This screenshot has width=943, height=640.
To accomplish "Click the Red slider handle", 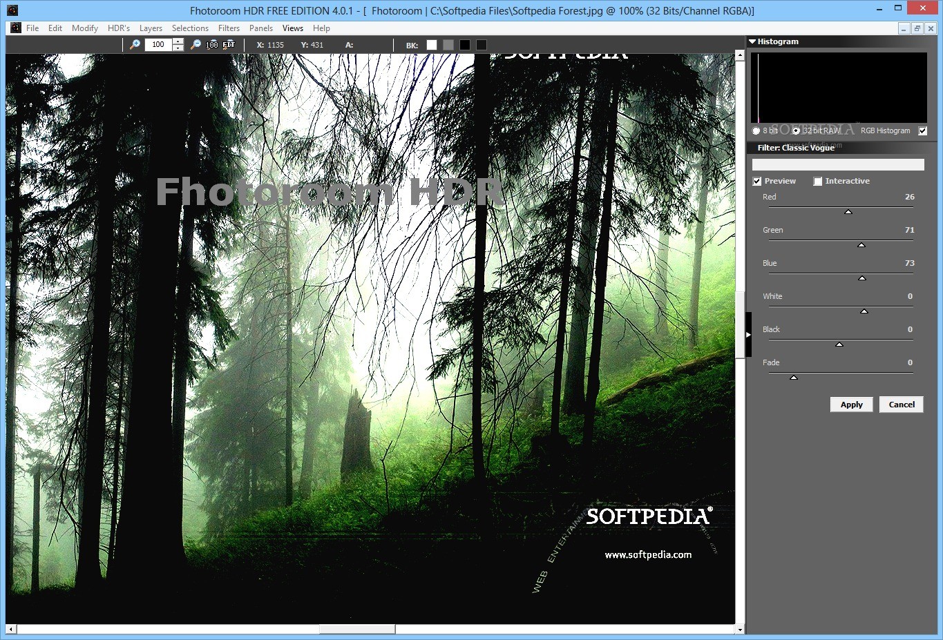I will pyautogui.click(x=848, y=212).
